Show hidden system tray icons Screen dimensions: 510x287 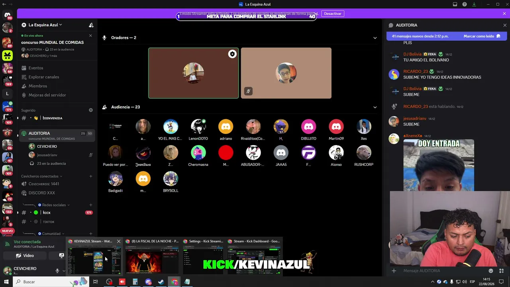tap(432, 282)
